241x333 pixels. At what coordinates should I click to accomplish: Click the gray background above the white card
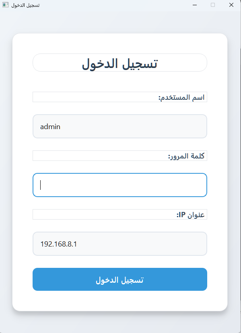tap(119, 22)
